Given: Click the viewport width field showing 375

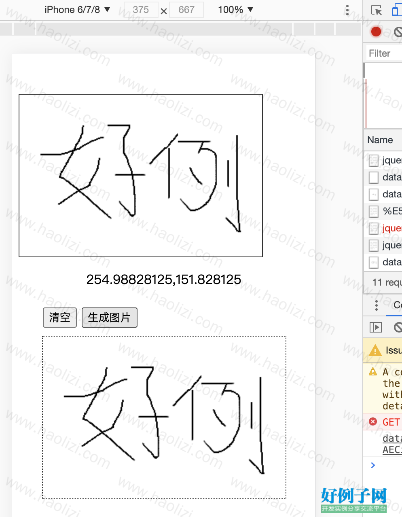Looking at the screenshot, I should click(x=141, y=10).
